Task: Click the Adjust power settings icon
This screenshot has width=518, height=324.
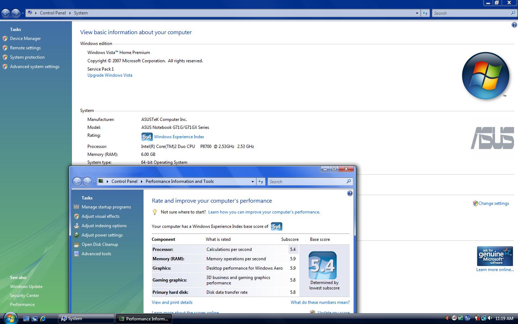Action: (x=76, y=235)
